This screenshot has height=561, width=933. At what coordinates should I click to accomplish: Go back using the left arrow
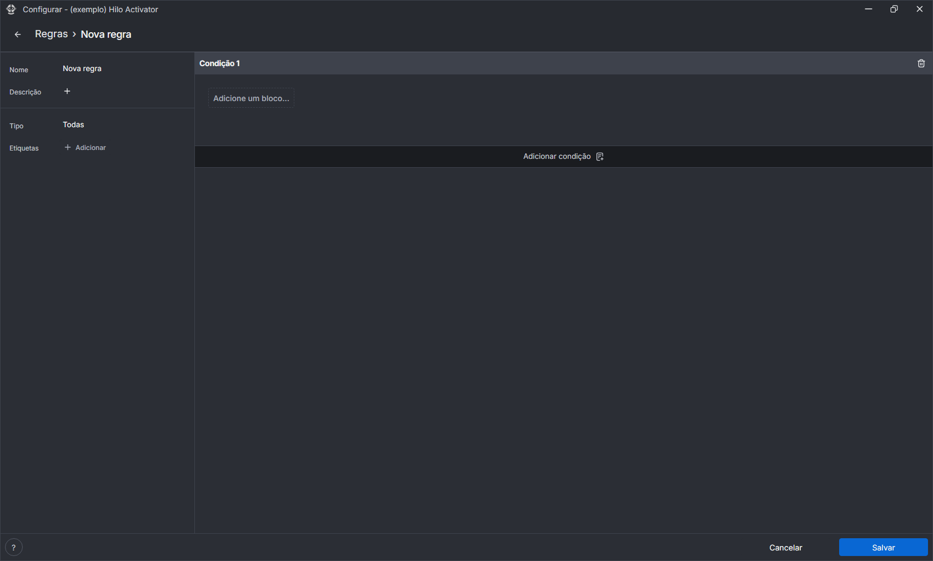[18, 34]
